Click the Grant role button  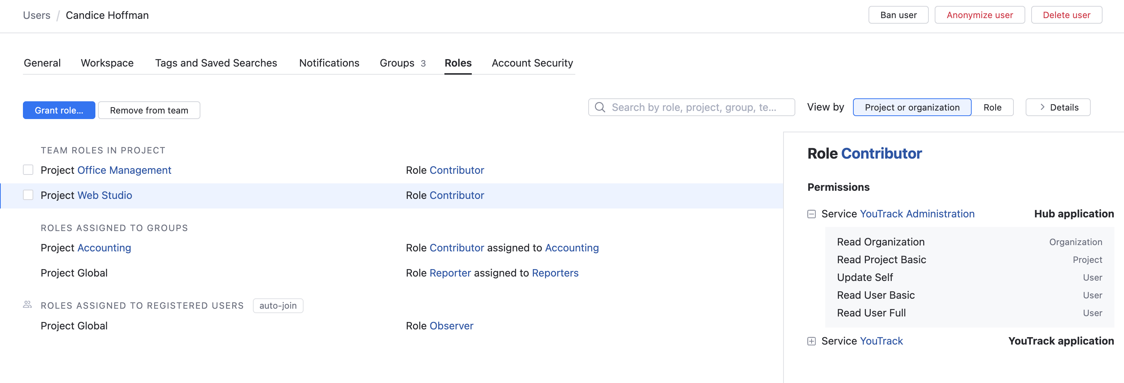pyautogui.click(x=59, y=111)
